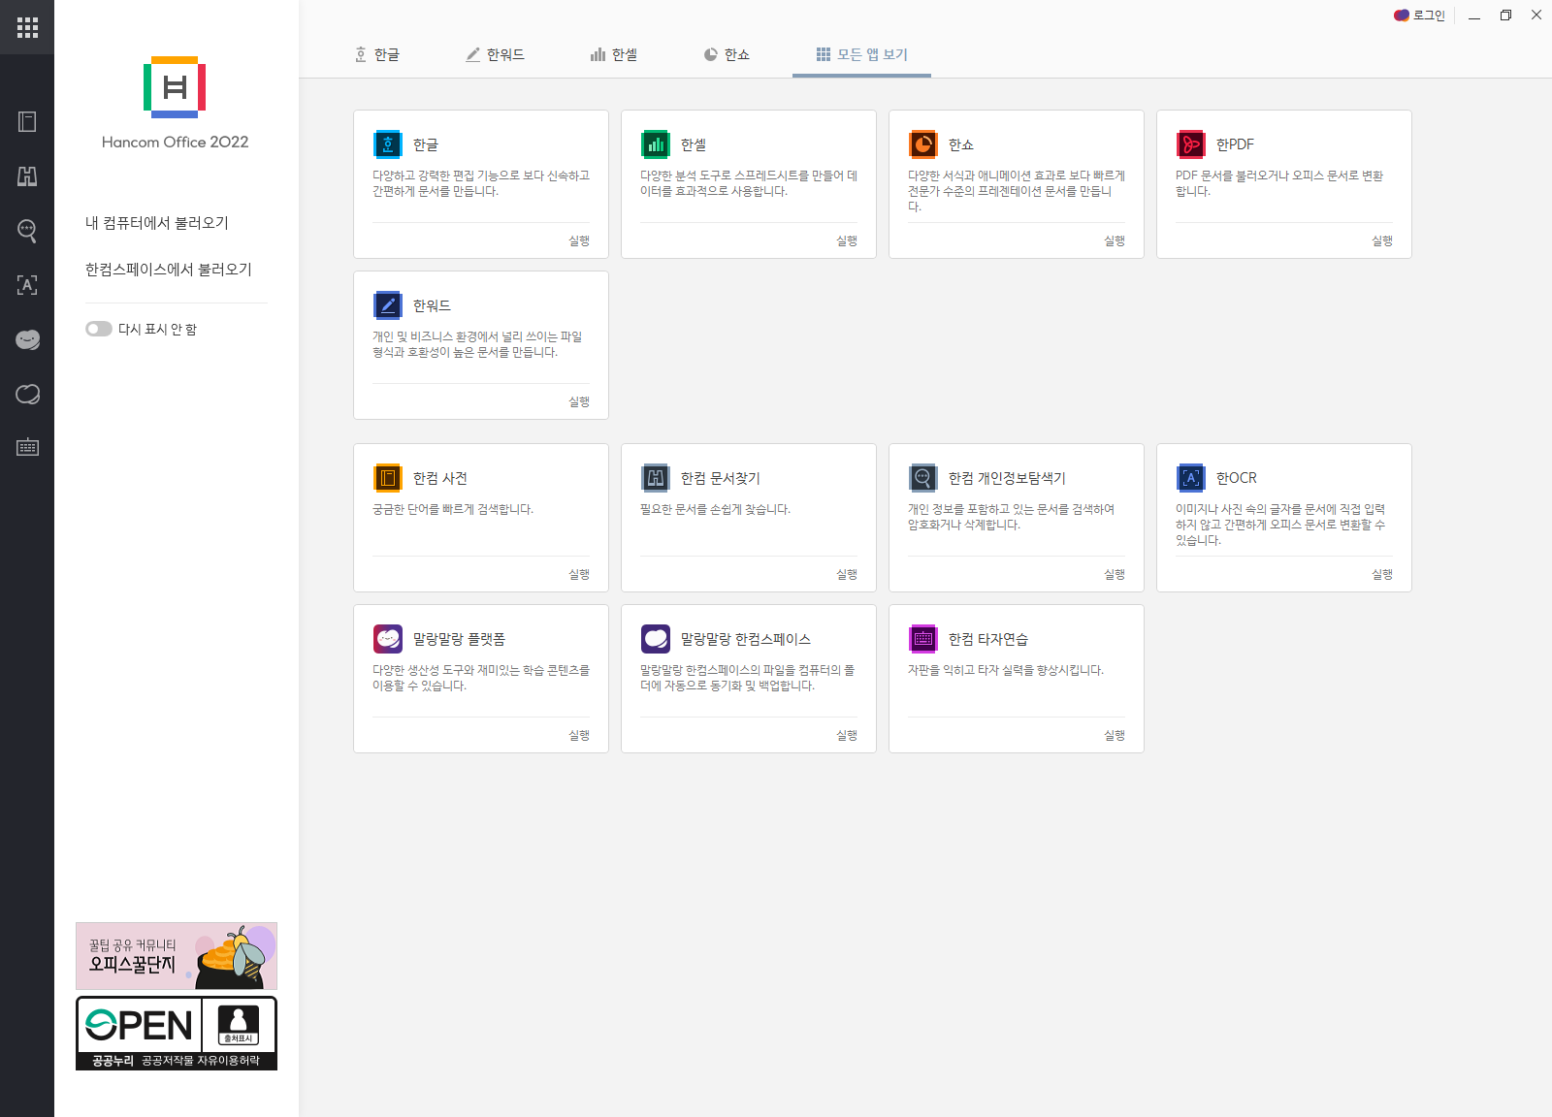
Task: Click the 한컴 개인정보탐색기 card title
Action: 1007,478
